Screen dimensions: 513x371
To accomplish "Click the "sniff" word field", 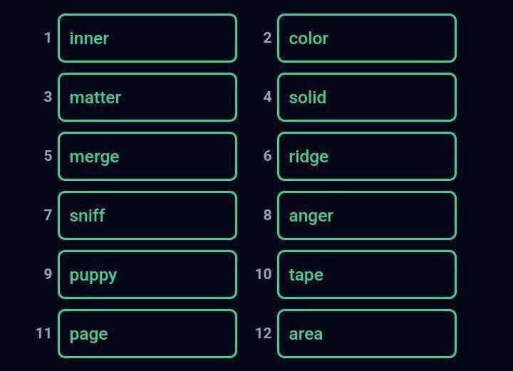I will click(147, 216).
